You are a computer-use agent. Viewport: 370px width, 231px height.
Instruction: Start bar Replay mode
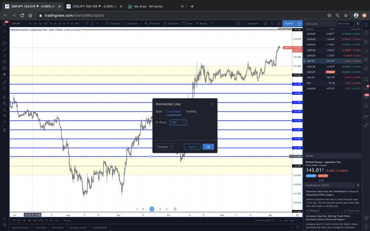tap(201, 23)
